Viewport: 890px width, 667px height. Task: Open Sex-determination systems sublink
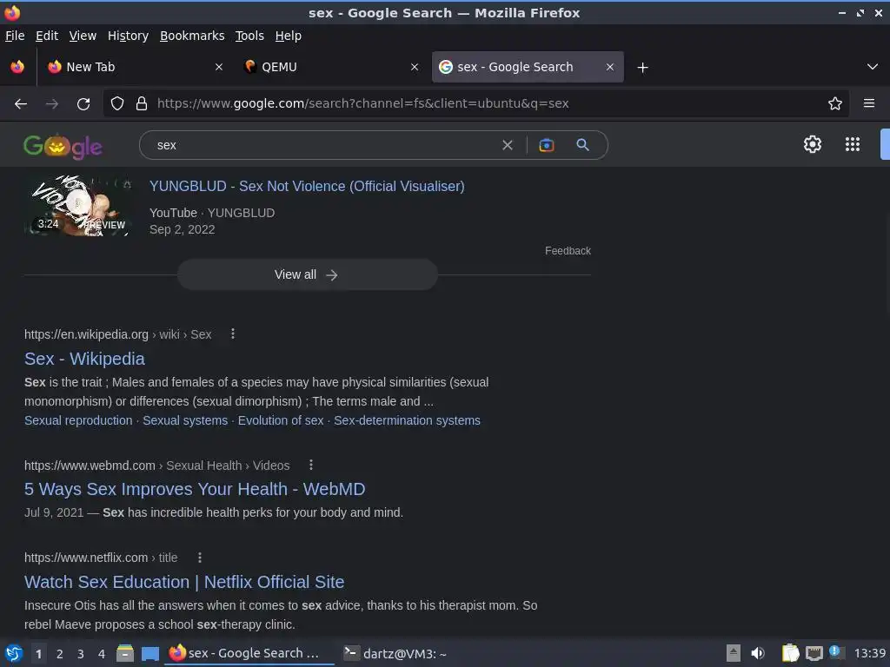407,420
